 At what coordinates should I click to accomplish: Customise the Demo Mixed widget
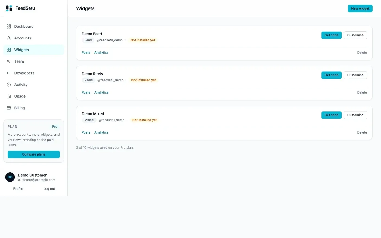tap(355, 115)
